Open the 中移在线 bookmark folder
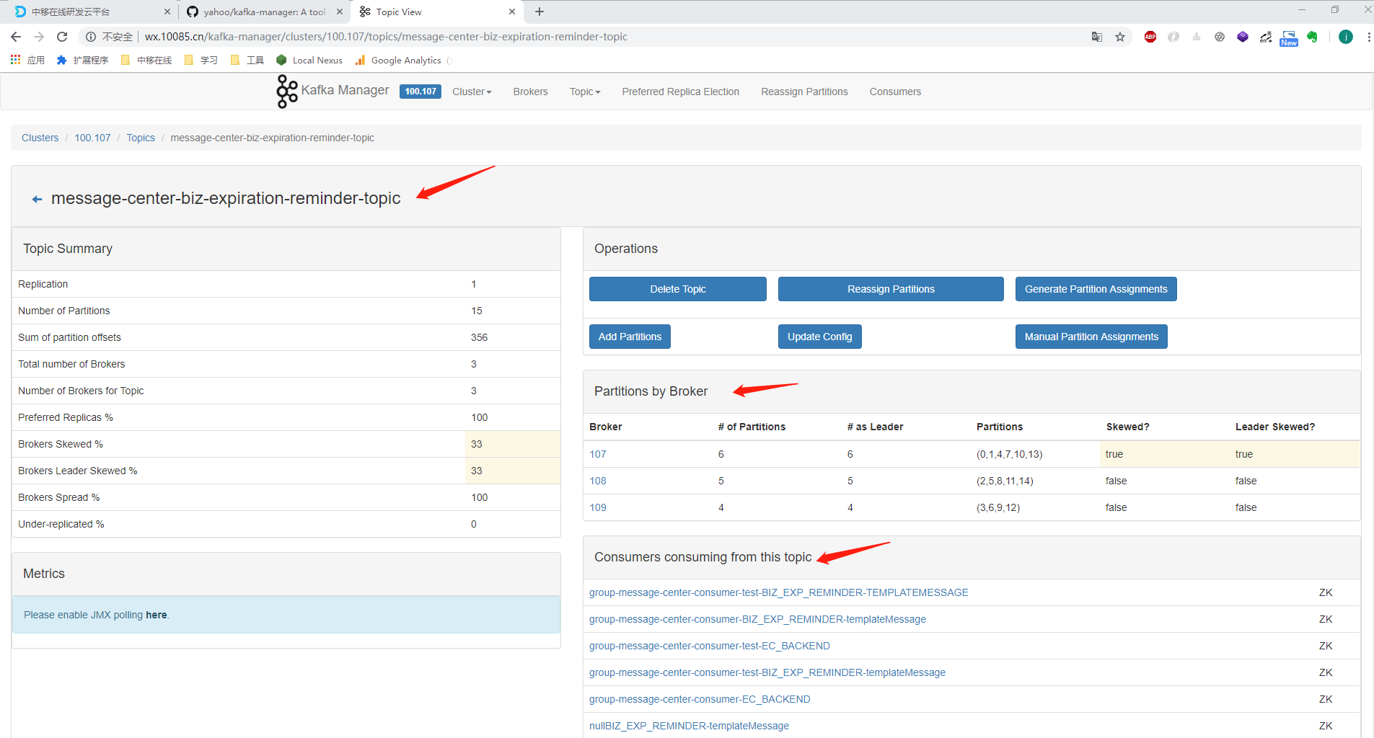 [146, 60]
